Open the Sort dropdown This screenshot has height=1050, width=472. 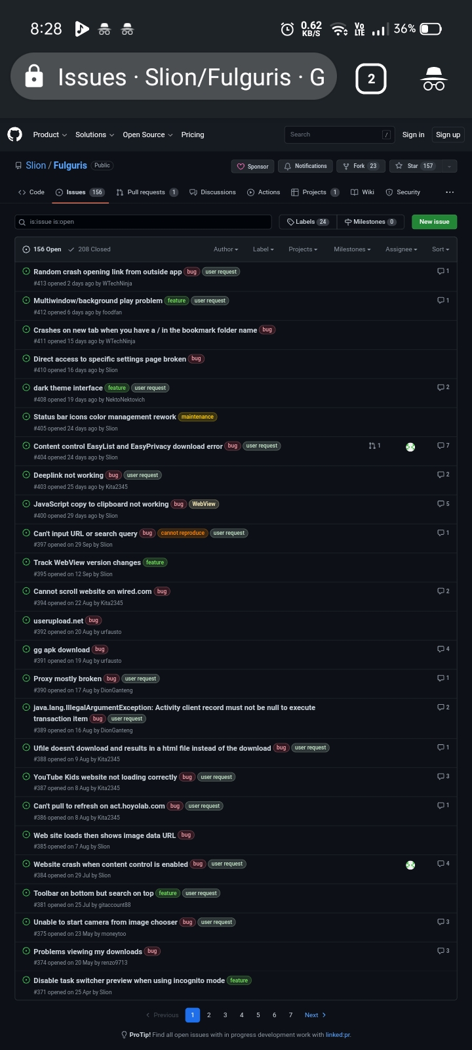tap(441, 249)
